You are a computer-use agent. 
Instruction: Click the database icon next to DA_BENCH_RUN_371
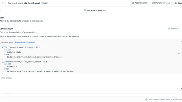point(85,10)
